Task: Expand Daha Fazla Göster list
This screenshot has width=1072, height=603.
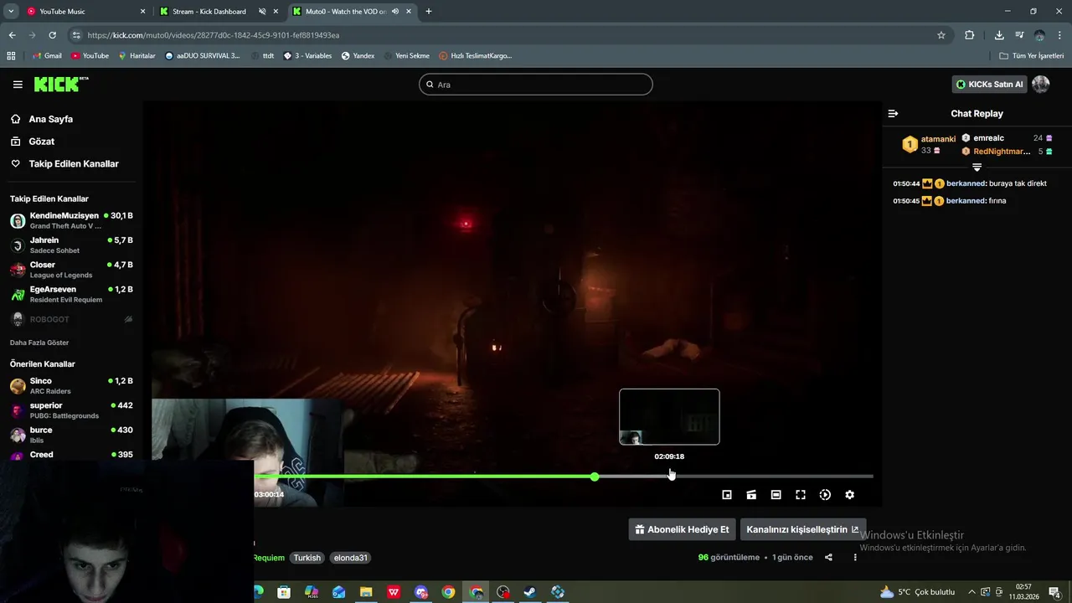Action: tap(39, 343)
